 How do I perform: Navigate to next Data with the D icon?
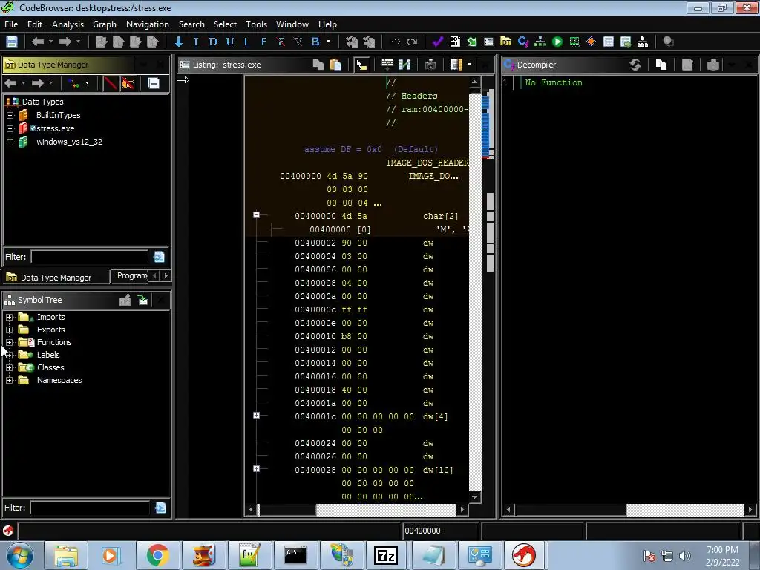pos(213,42)
